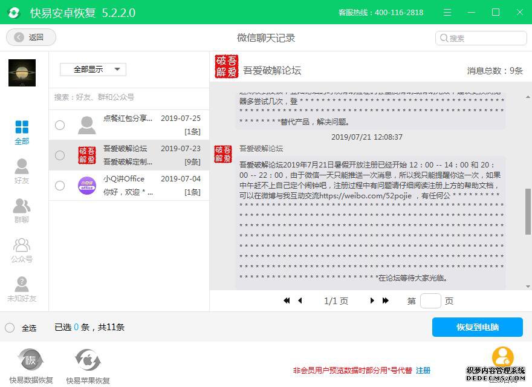Go back with the 返回 button
This screenshot has height=387, width=532.
(31, 37)
